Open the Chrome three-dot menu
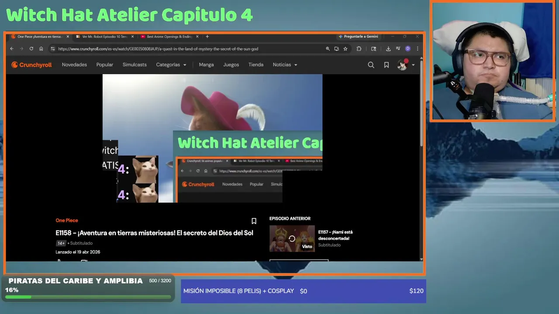This screenshot has height=314, width=559. coord(417,49)
